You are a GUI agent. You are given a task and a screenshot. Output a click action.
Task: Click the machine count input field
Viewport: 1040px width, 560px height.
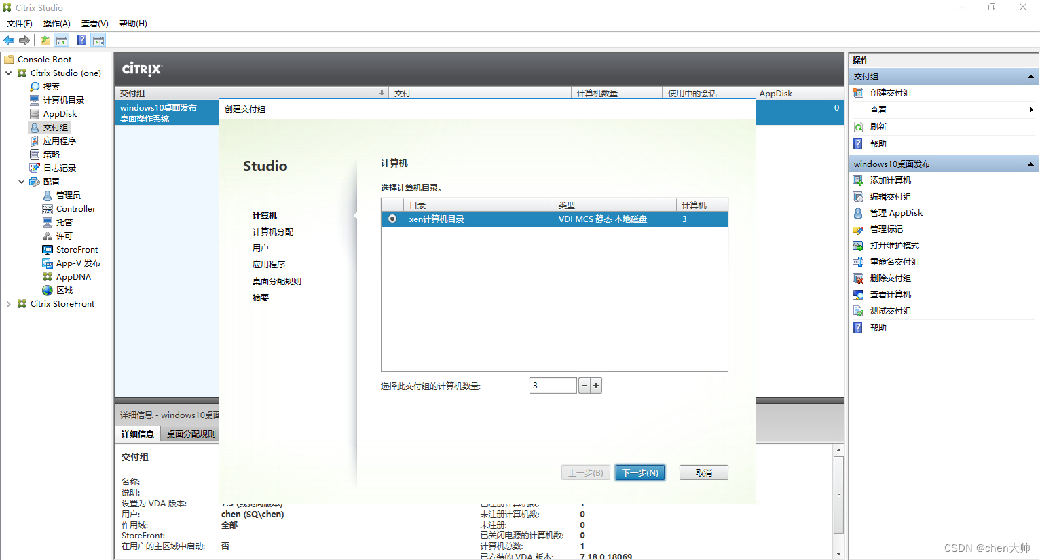coord(553,386)
